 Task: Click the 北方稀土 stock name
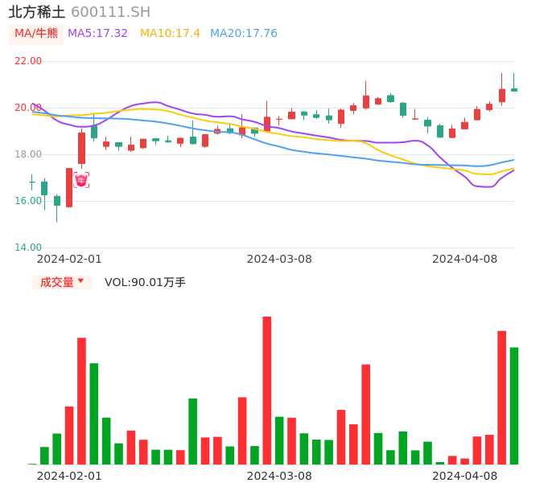pyautogui.click(x=37, y=12)
